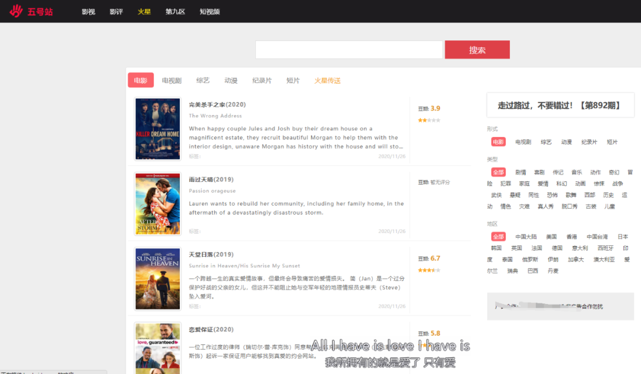Filter genre by 喜剧
Screen dimensions: 641x374
coord(539,172)
